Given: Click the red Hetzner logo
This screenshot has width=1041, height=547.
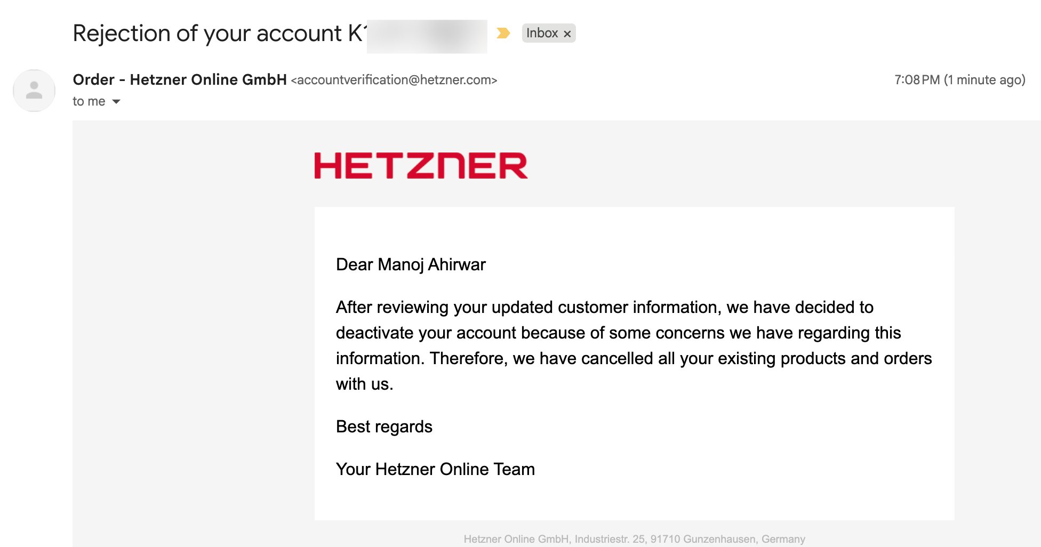Looking at the screenshot, I should point(421,165).
